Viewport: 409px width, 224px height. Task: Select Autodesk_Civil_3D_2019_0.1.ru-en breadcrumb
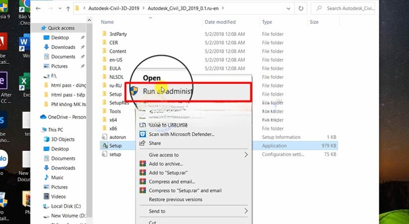[x=183, y=8]
